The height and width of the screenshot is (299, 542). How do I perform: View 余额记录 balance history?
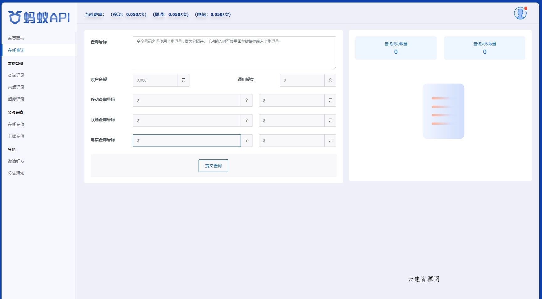(x=16, y=87)
